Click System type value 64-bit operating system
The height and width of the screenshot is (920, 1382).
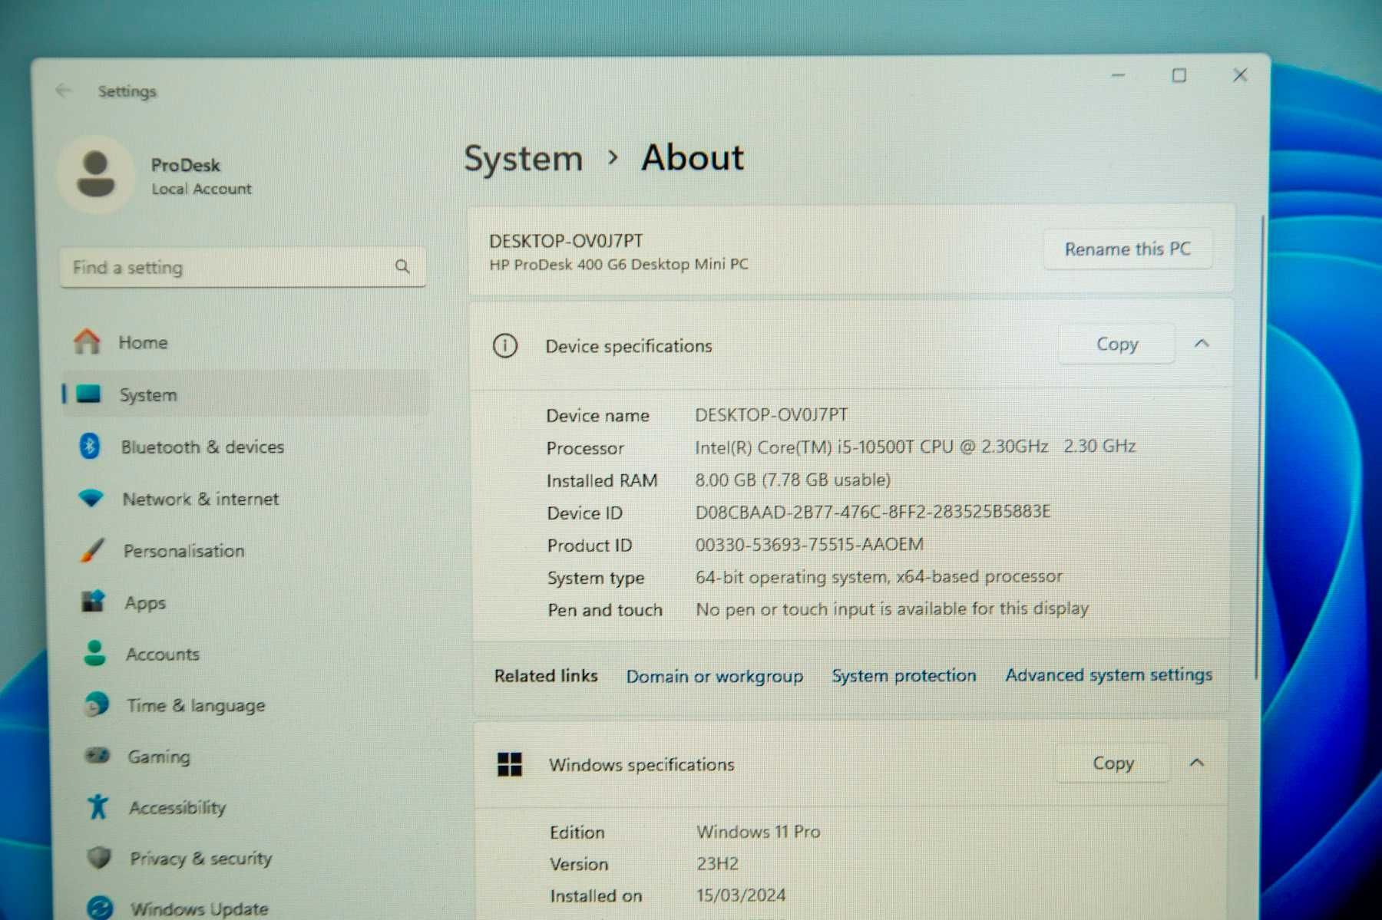pyautogui.click(x=879, y=576)
